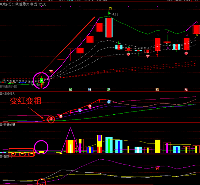Click the striped red ball where red line starts
200x185 pixels.
pos(51,119)
